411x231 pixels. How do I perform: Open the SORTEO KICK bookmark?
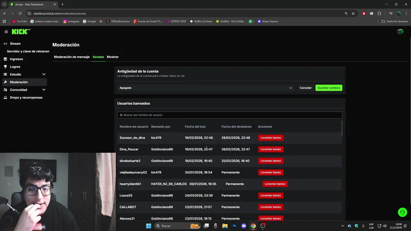click(176, 21)
